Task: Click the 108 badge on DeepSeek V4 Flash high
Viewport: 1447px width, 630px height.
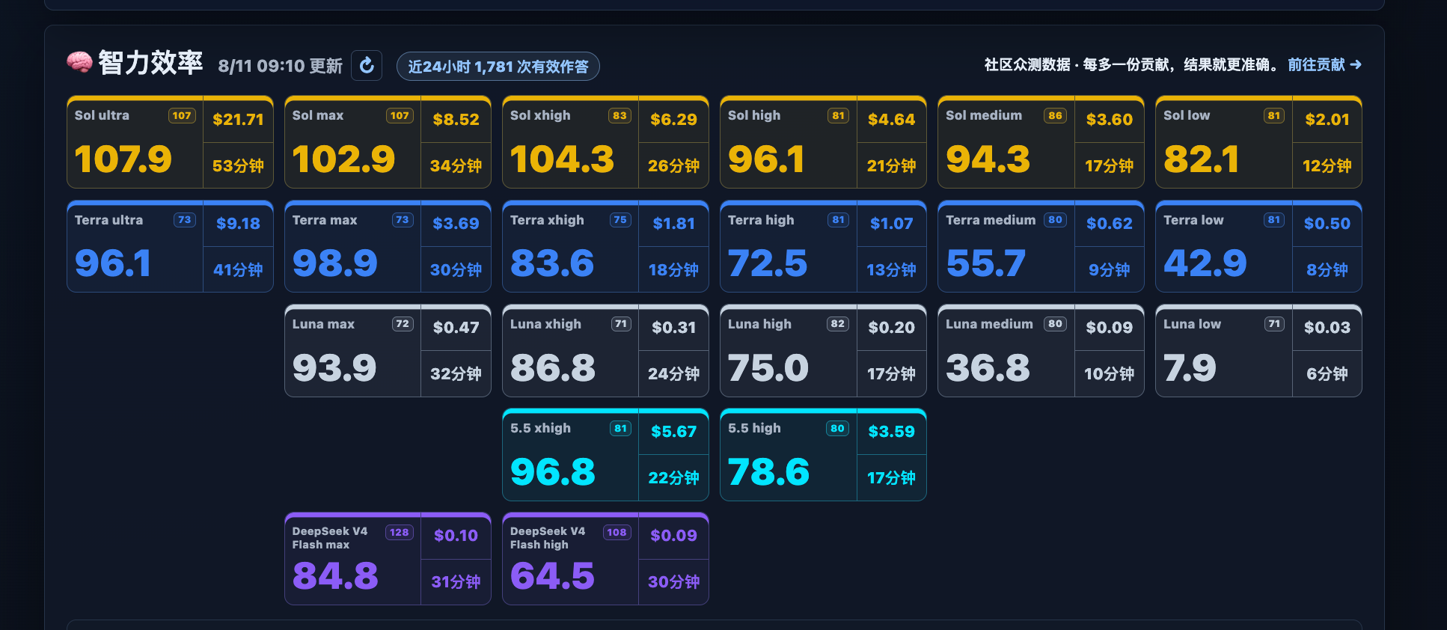Action: (617, 532)
